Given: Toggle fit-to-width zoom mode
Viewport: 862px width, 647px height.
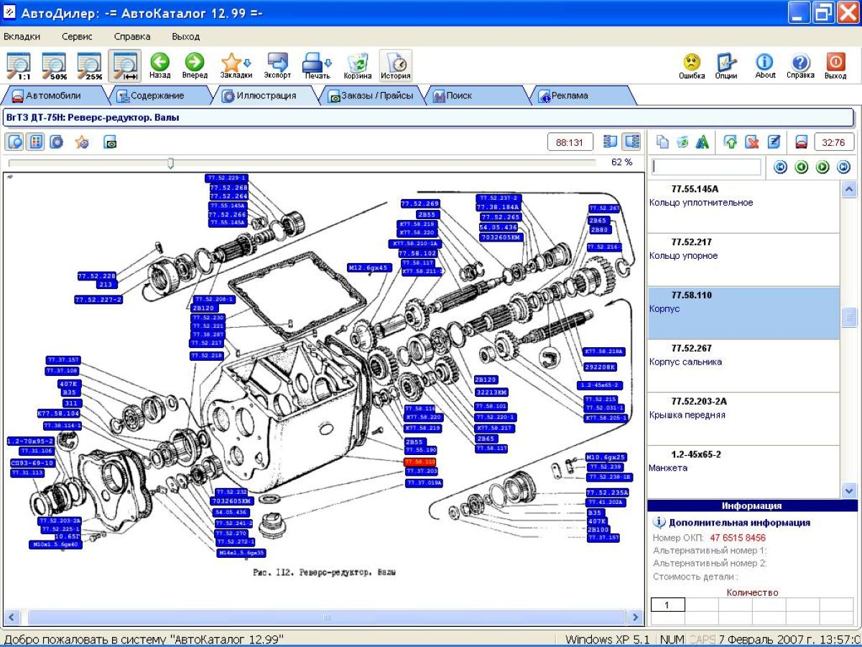Looking at the screenshot, I should pyautogui.click(x=125, y=65).
